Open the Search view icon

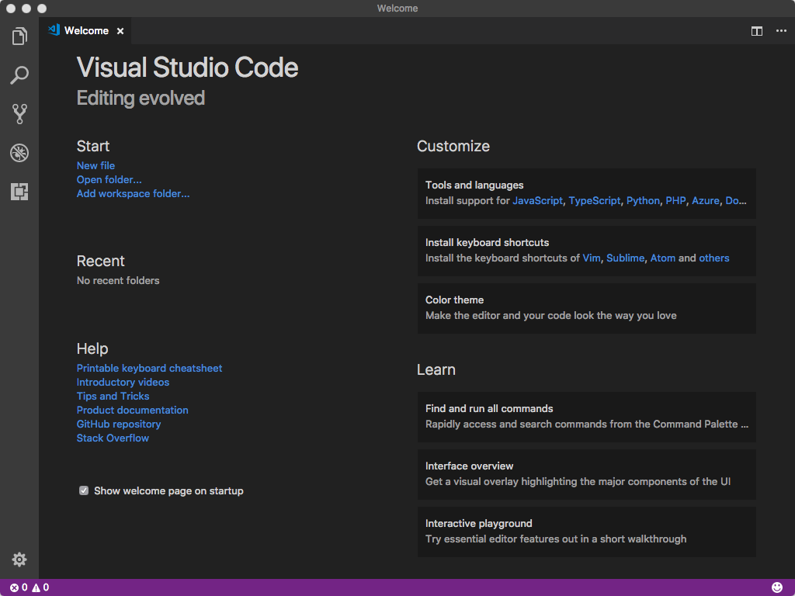pos(19,75)
